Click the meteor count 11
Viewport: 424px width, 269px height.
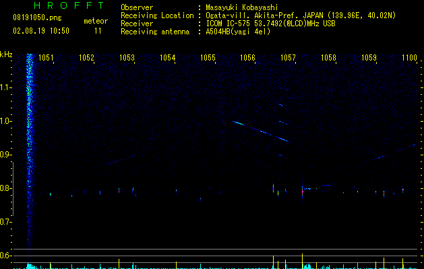pyautogui.click(x=98, y=31)
